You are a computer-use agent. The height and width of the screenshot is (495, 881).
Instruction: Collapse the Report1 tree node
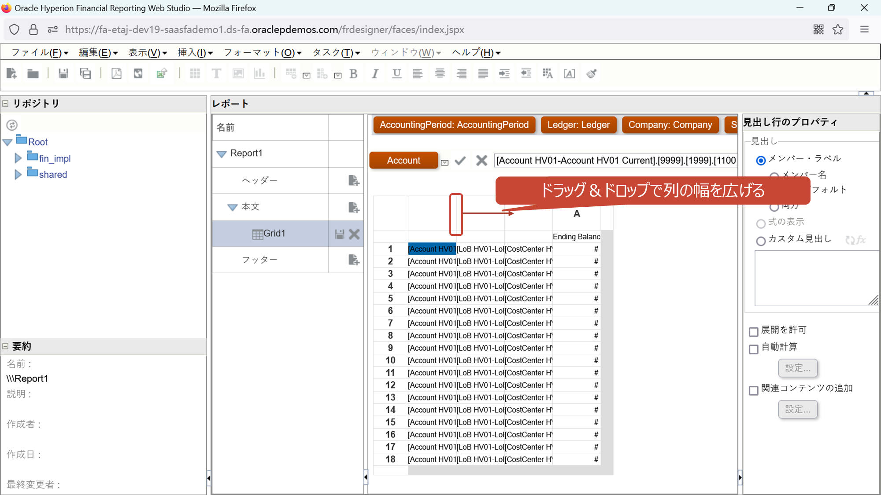coord(222,154)
